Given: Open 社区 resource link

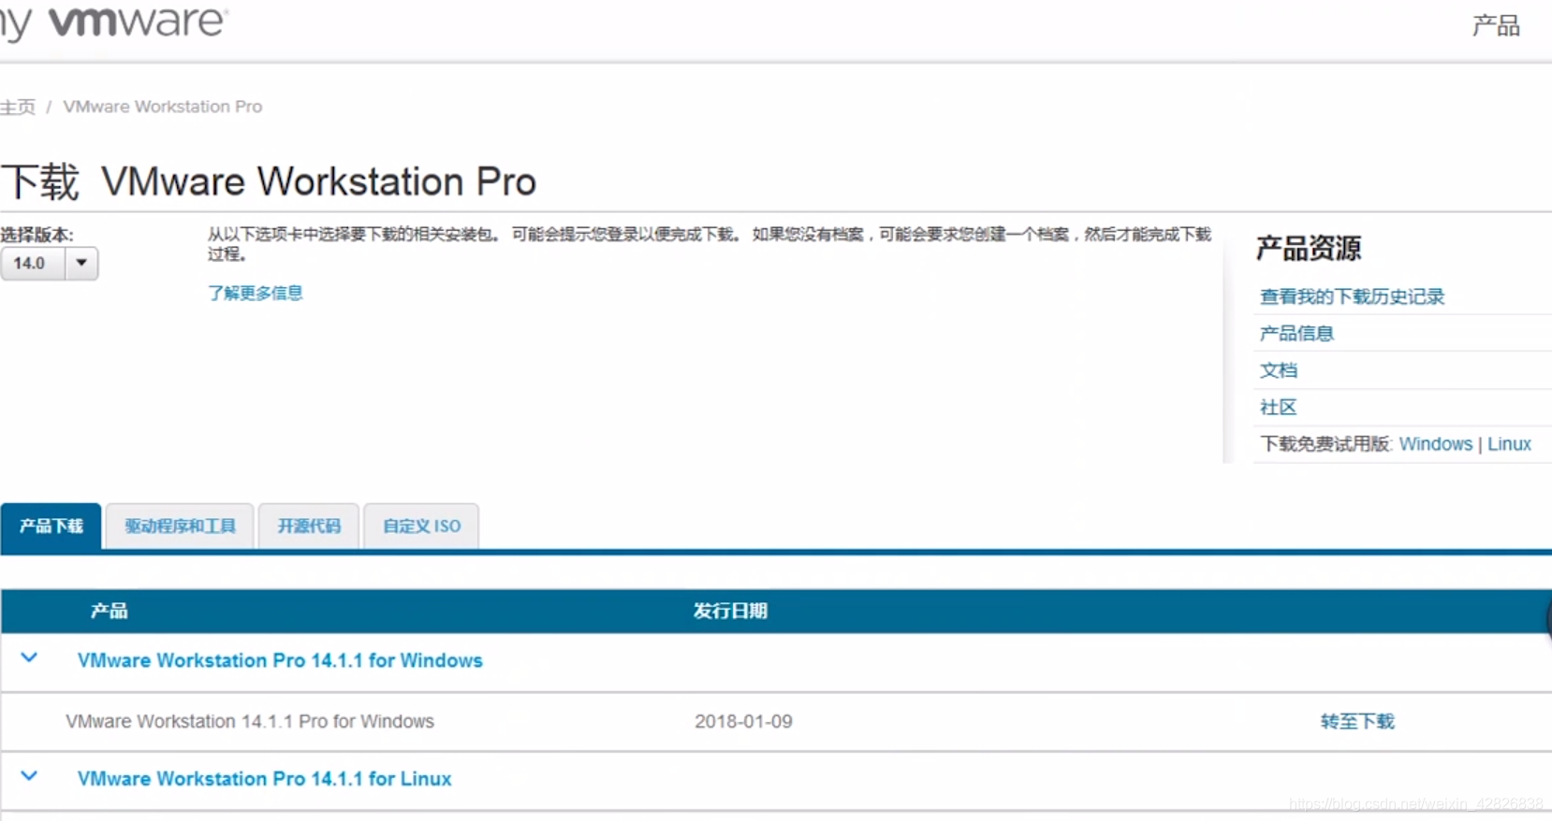Looking at the screenshot, I should point(1279,407).
